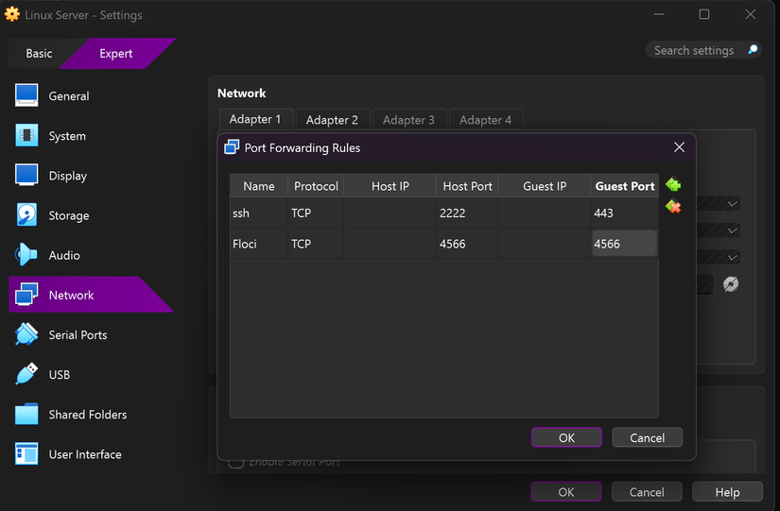The height and width of the screenshot is (511, 780).
Task: Open the Adapter 2 tab
Action: (x=332, y=120)
